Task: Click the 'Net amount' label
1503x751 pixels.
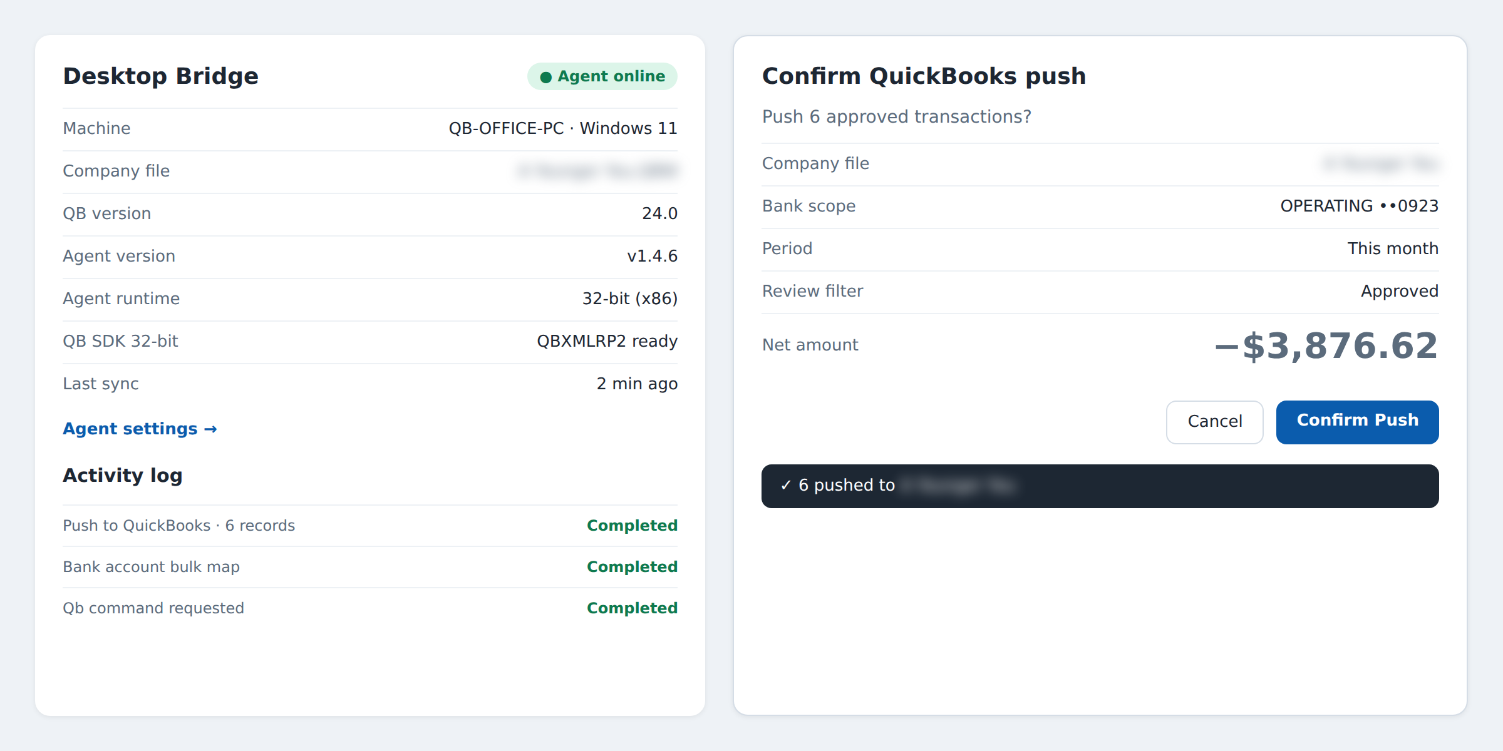Action: click(x=810, y=345)
